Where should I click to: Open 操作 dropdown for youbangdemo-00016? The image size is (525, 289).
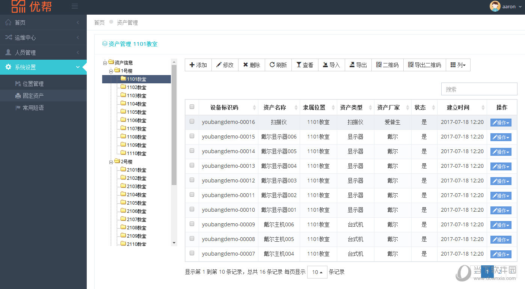click(501, 123)
